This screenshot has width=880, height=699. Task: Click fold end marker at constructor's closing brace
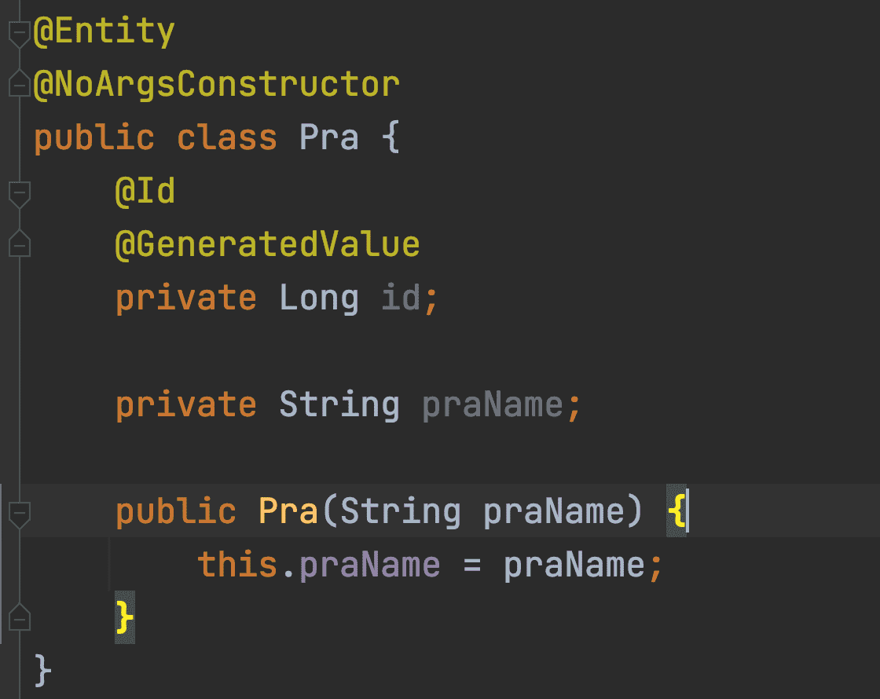coord(19,617)
